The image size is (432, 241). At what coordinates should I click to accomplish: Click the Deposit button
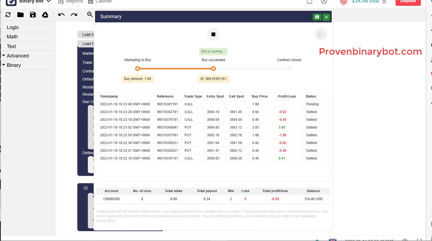pyautogui.click(x=408, y=2)
